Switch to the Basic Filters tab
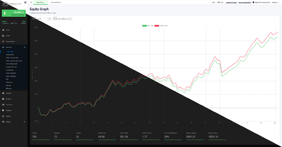Image resolution: width=282 pixels, height=147 pixels. (40, 2)
